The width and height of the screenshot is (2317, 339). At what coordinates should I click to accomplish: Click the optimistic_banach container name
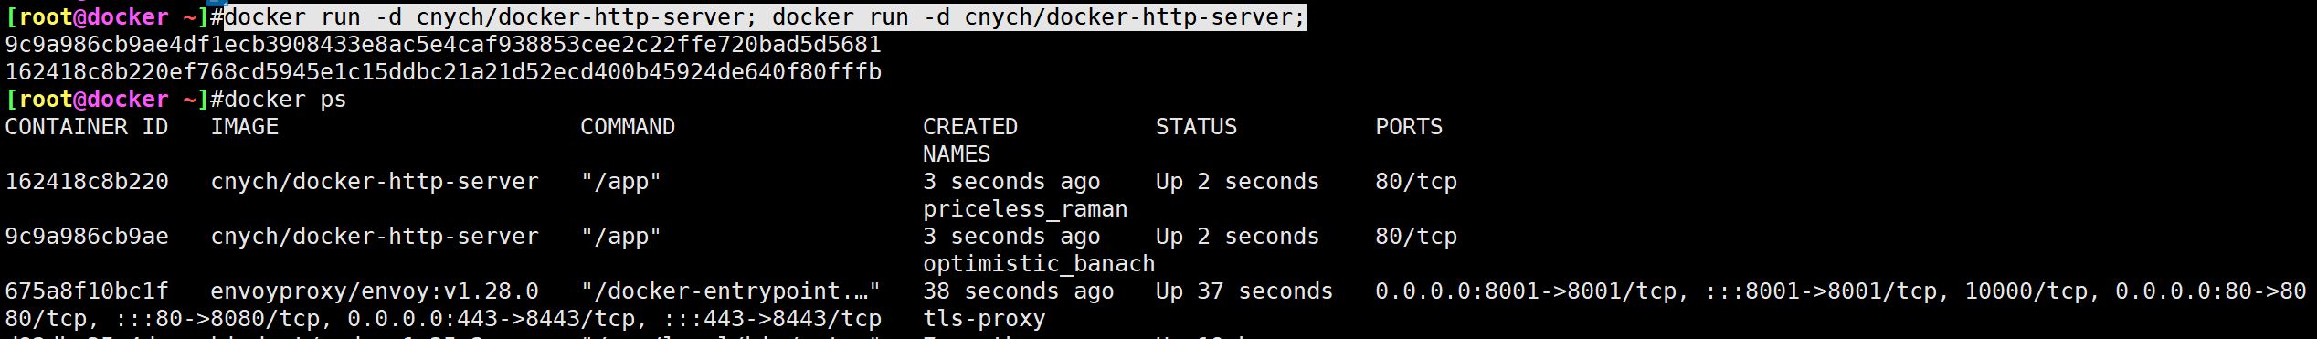pyautogui.click(x=1039, y=264)
